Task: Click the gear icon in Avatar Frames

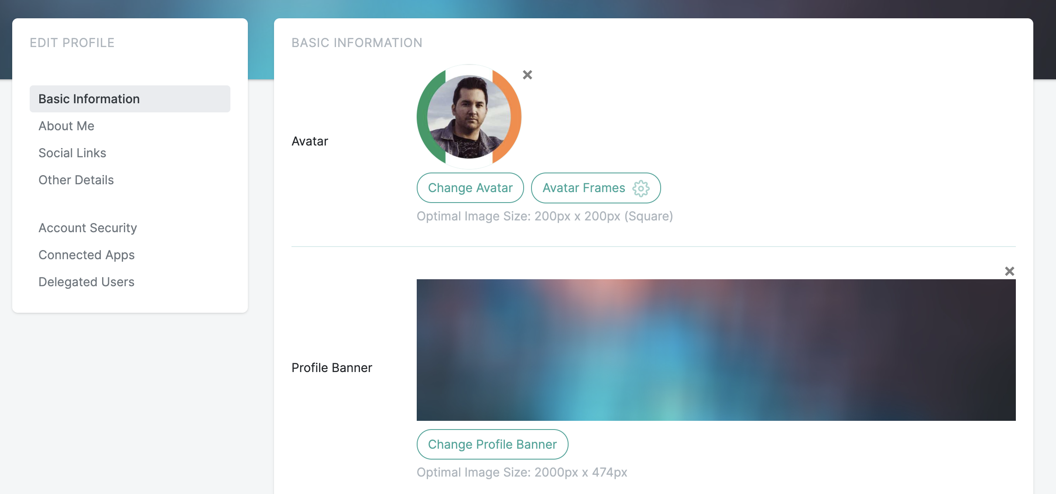Action: point(641,188)
